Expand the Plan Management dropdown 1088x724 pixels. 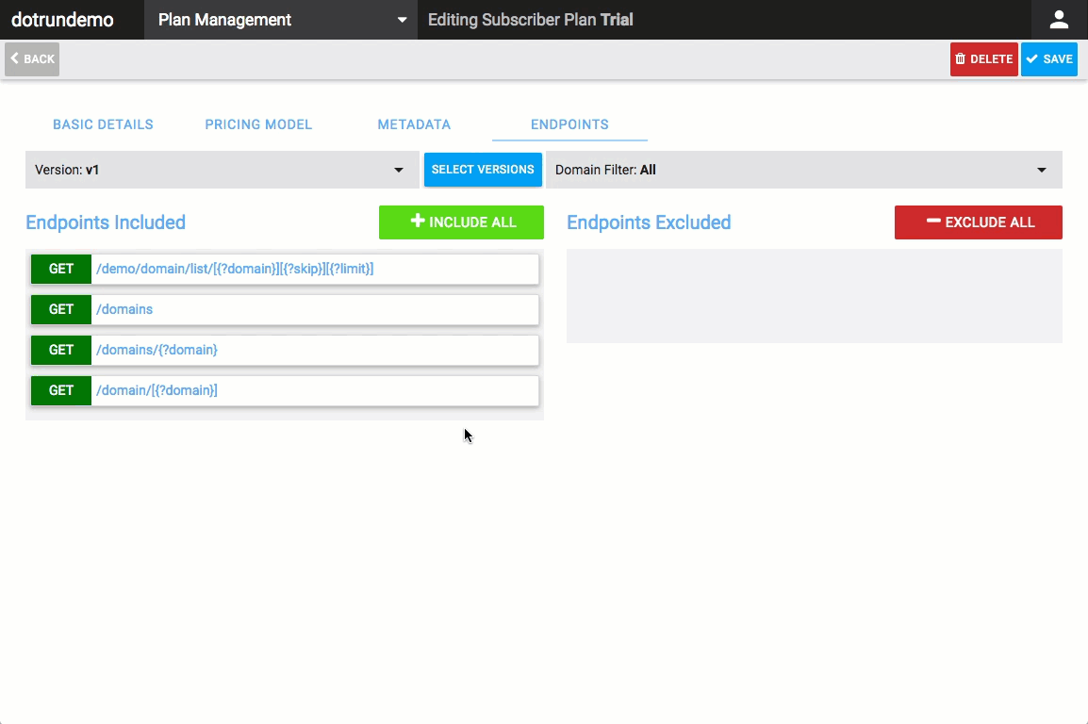pos(279,19)
